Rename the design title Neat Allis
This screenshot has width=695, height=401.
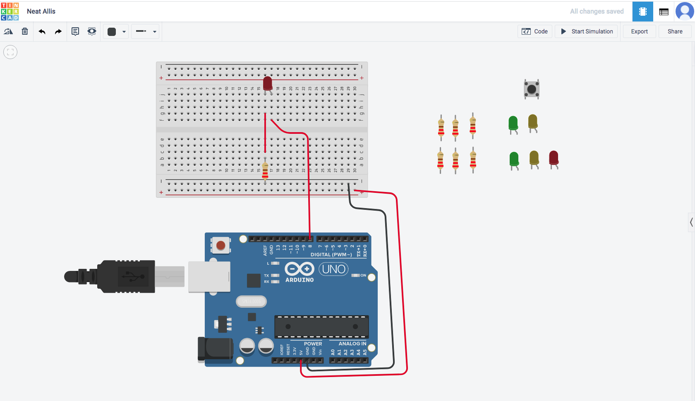(41, 11)
